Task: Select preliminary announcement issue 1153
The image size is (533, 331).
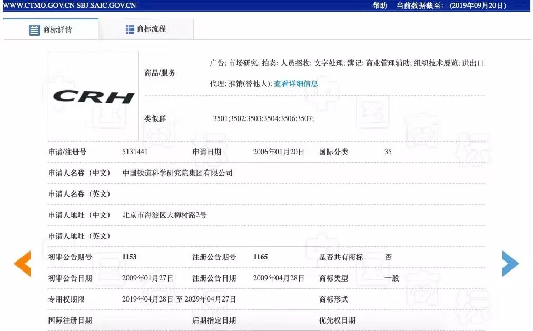Action: coord(129,257)
